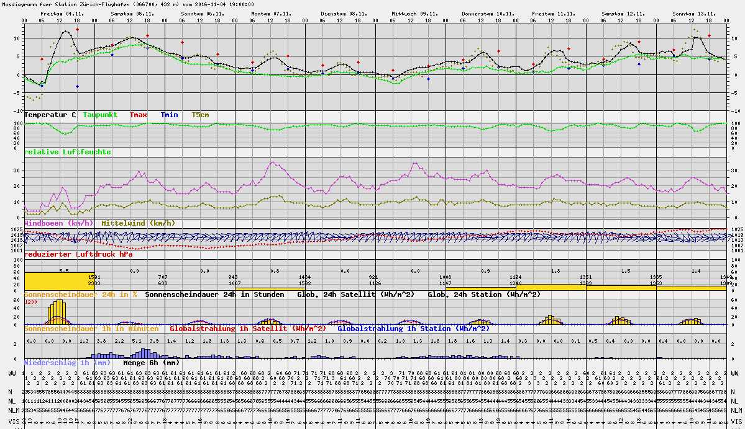The height and width of the screenshot is (429, 745).
Task: Select the 'Niederschlag 1h (mm)' label
Action: [x=67, y=363]
